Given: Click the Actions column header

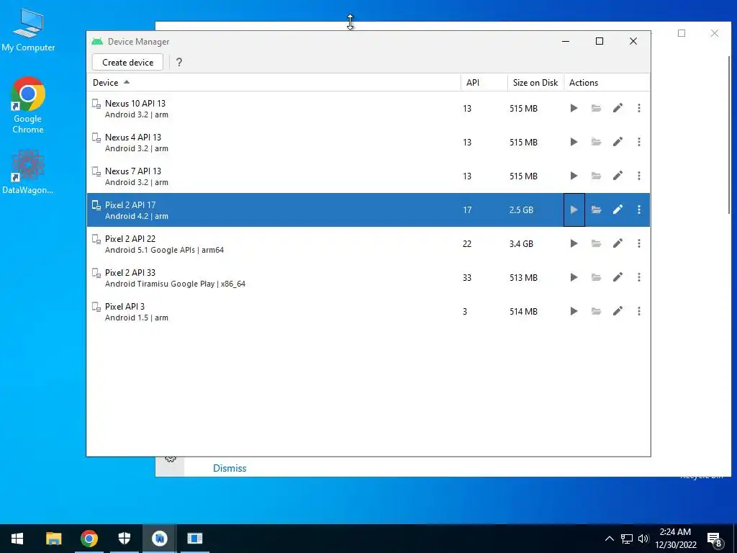Looking at the screenshot, I should [607, 82].
